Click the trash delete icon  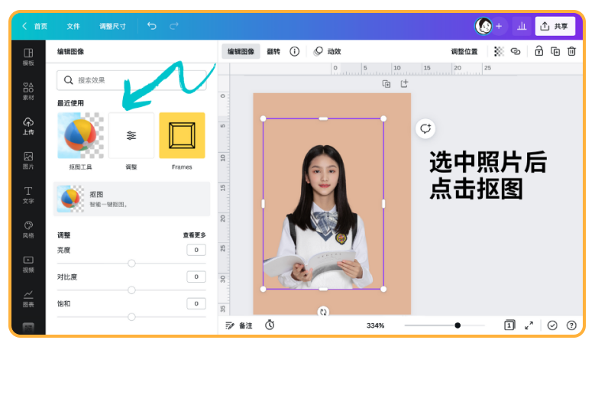pyautogui.click(x=572, y=51)
